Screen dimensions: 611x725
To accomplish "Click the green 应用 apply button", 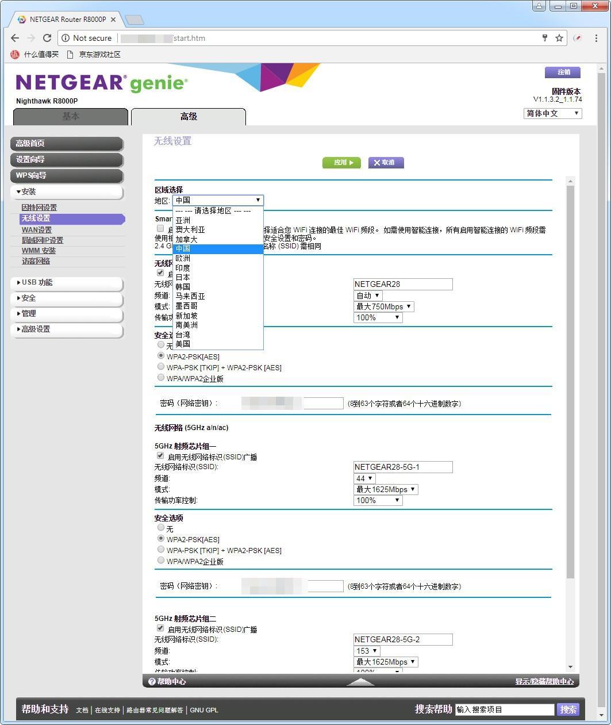I will tap(341, 163).
